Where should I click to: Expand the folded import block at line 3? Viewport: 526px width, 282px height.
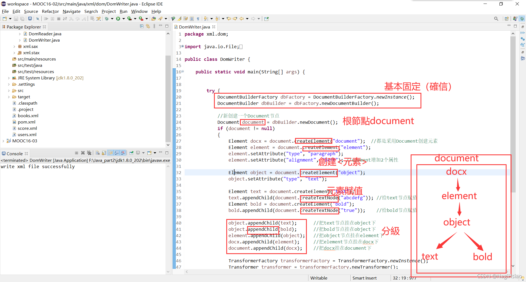[x=182, y=46]
